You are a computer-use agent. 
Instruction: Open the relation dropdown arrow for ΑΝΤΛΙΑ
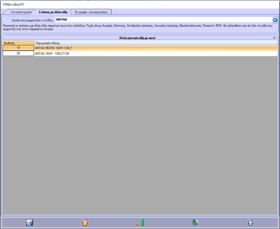click(x=275, y=20)
